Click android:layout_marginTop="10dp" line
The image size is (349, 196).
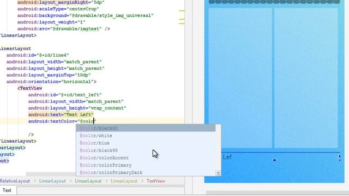pyautogui.click(x=49, y=75)
